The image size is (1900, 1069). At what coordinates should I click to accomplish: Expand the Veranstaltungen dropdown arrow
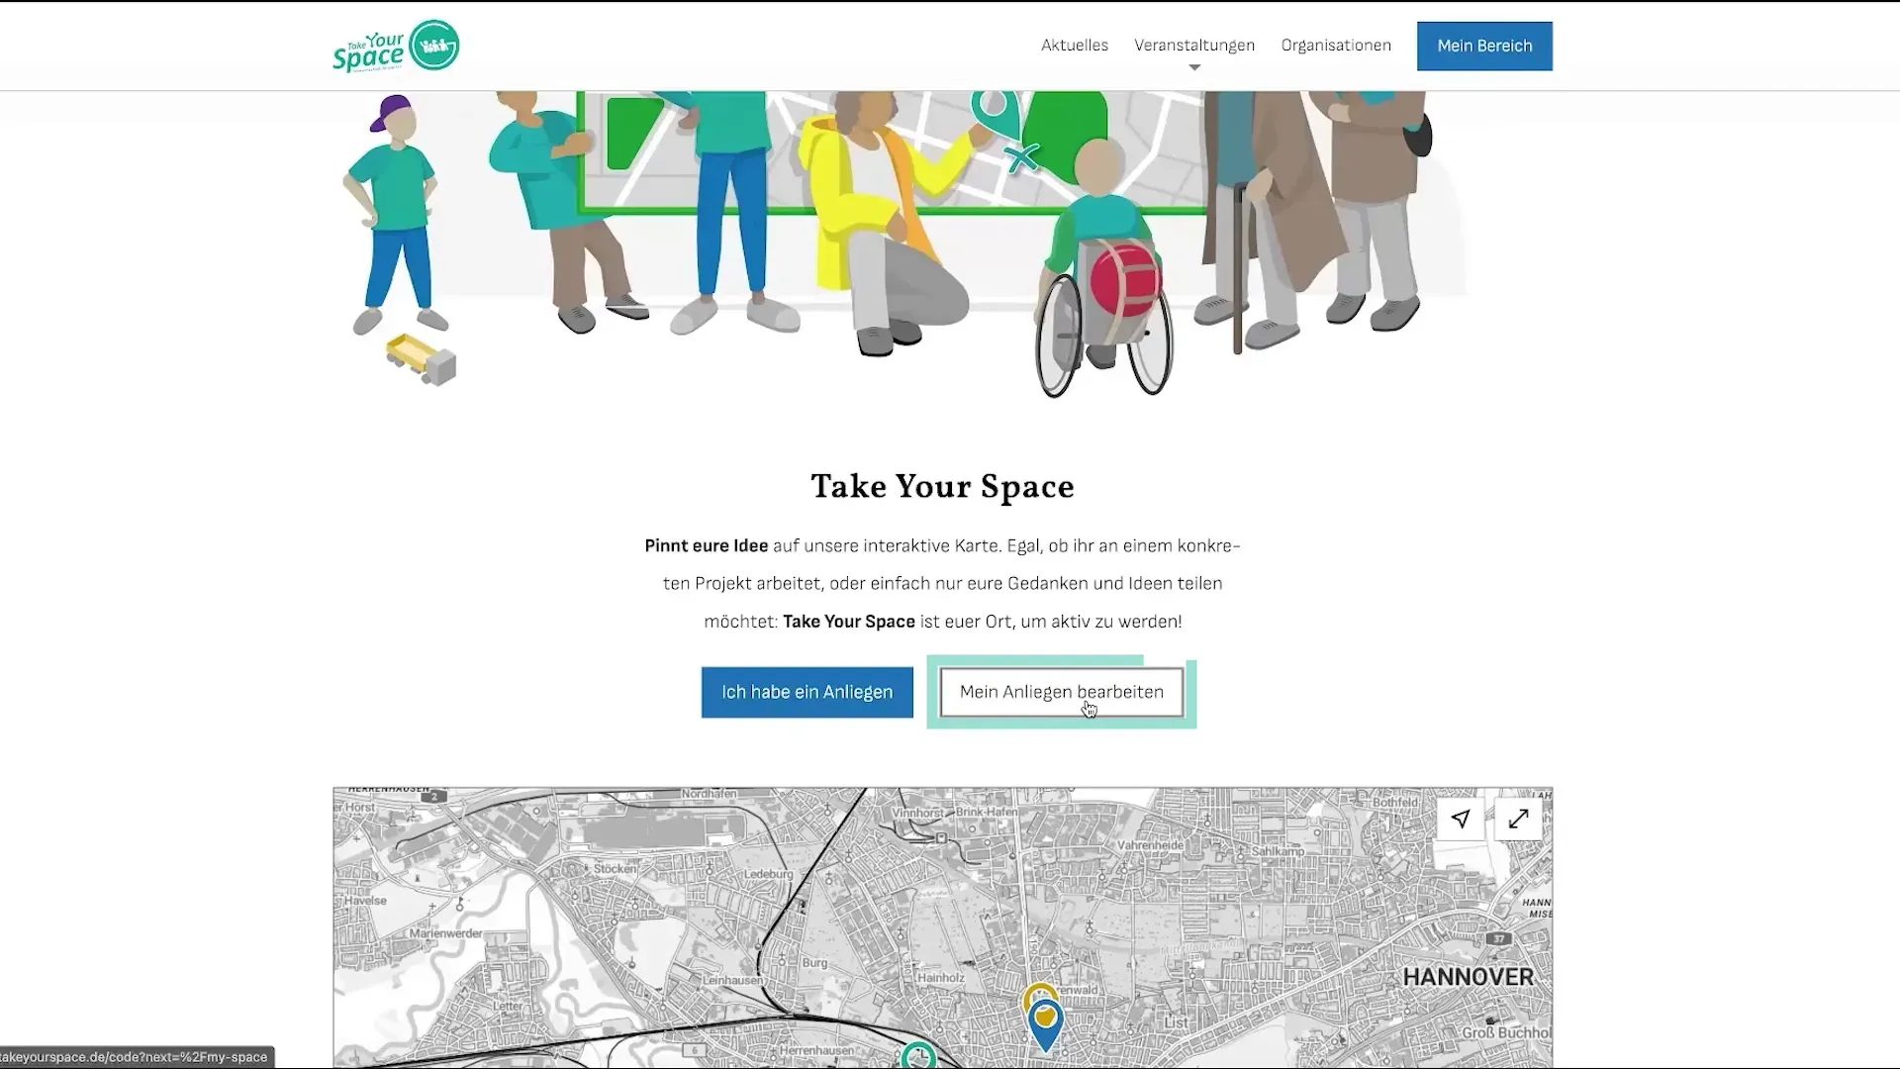1194,67
